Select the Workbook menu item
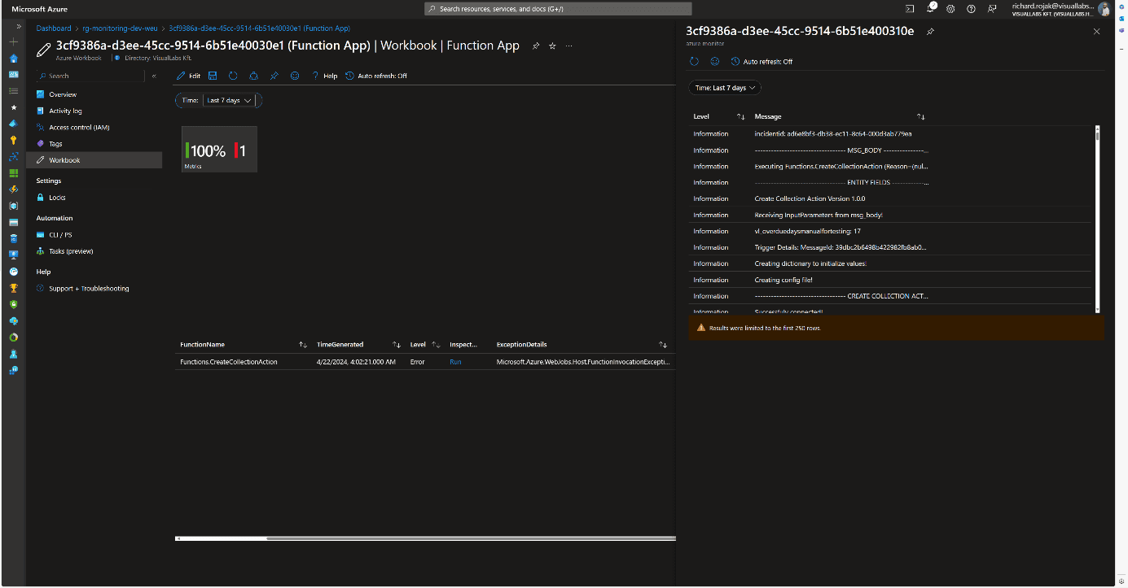 [94, 160]
